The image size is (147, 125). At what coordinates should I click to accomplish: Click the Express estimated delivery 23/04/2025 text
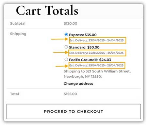[x=96, y=40]
